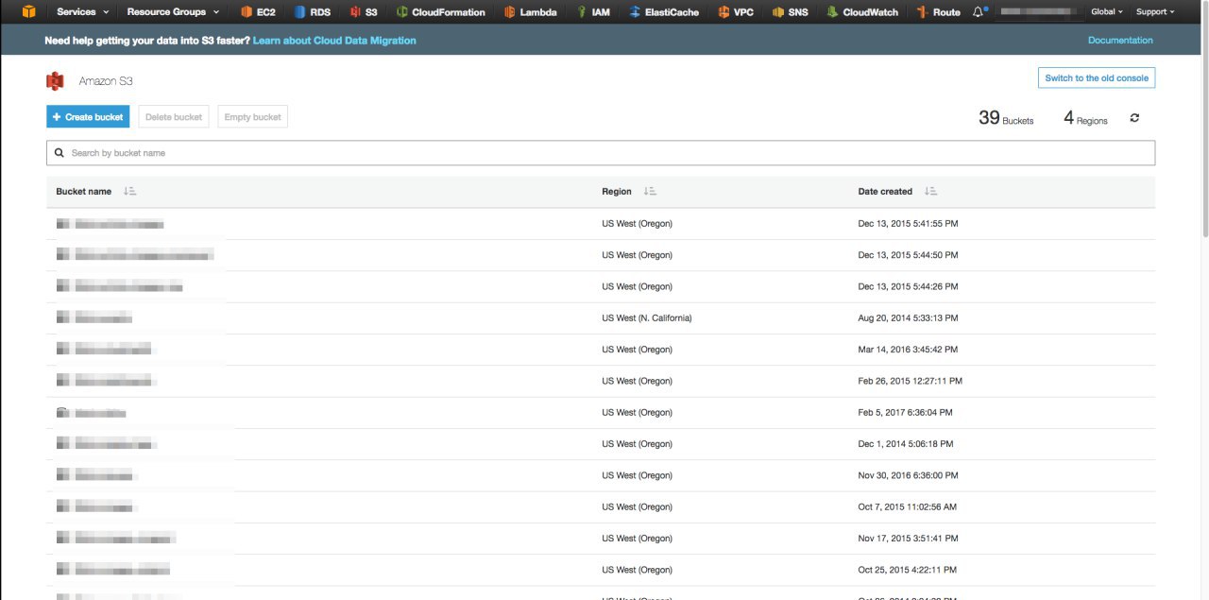Open the Documentation link
Image resolution: width=1209 pixels, height=600 pixels.
coord(1120,40)
